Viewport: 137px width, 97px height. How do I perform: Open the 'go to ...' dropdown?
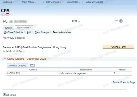pyautogui.click(x=95, y=21)
